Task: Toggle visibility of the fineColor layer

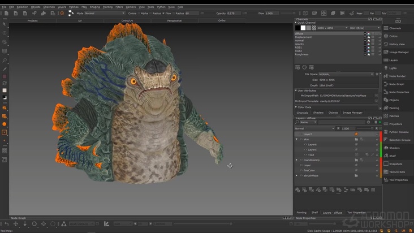Action: [301, 170]
